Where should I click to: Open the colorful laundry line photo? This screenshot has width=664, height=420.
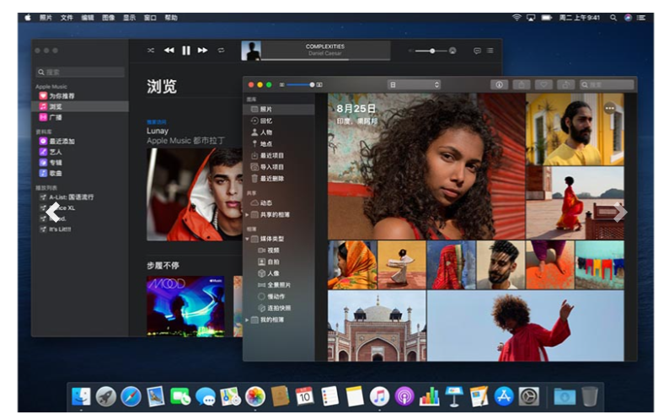[x=599, y=265]
